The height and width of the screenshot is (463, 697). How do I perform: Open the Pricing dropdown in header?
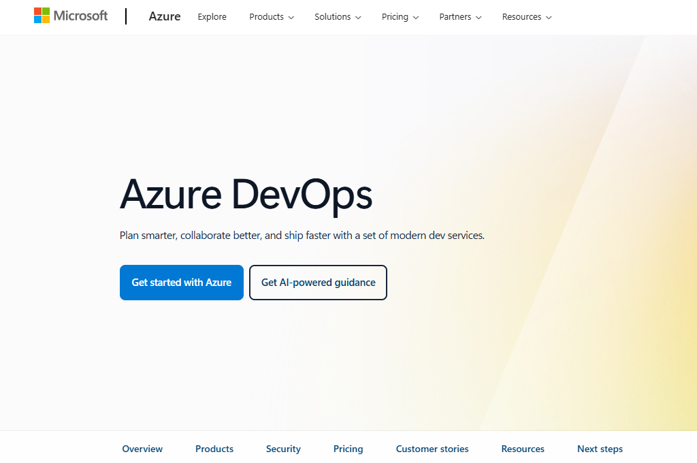point(400,17)
